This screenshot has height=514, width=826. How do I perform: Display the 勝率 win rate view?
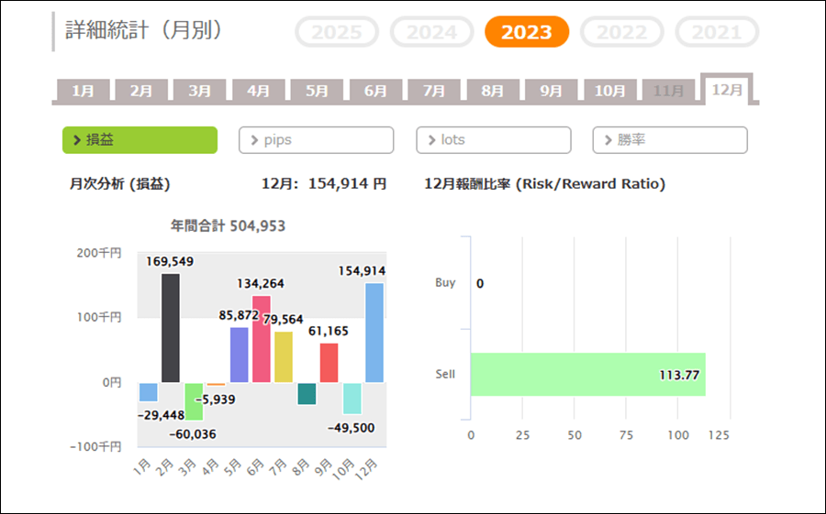tap(670, 140)
